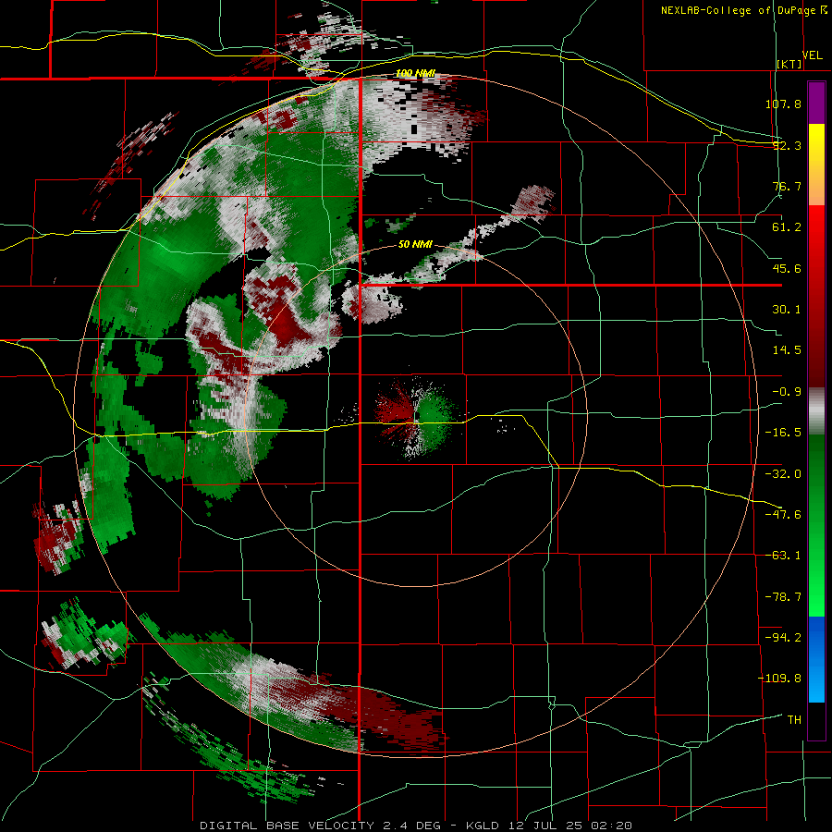Select the 107.8 legend value
The image size is (832, 832).
pos(783,104)
